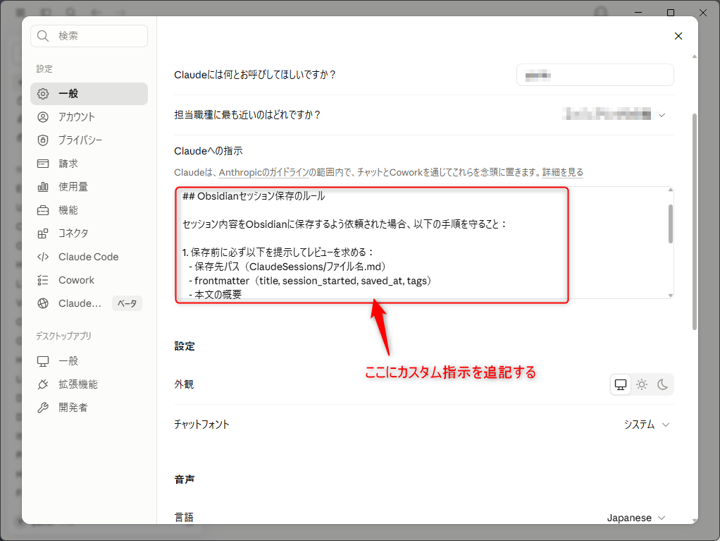Click the 機能 toolbox icon
Viewport: 720px width, 541px height.
[43, 210]
